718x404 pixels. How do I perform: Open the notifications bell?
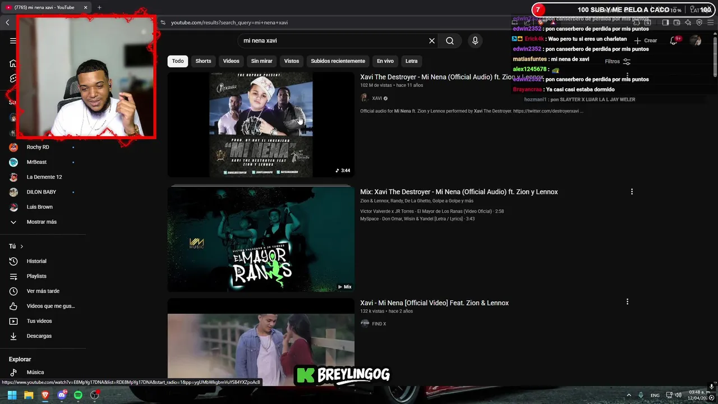pyautogui.click(x=674, y=41)
